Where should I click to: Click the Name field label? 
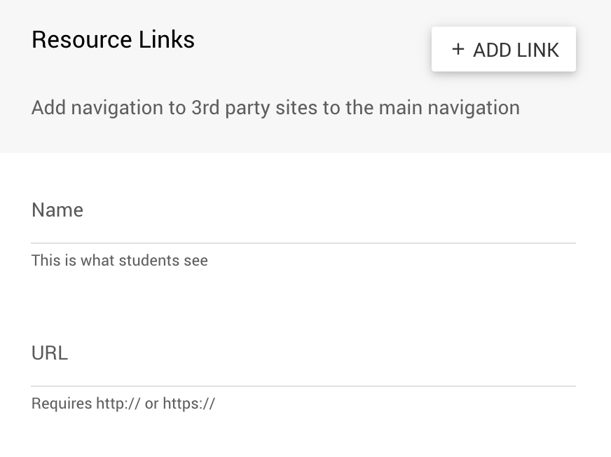coord(57,210)
